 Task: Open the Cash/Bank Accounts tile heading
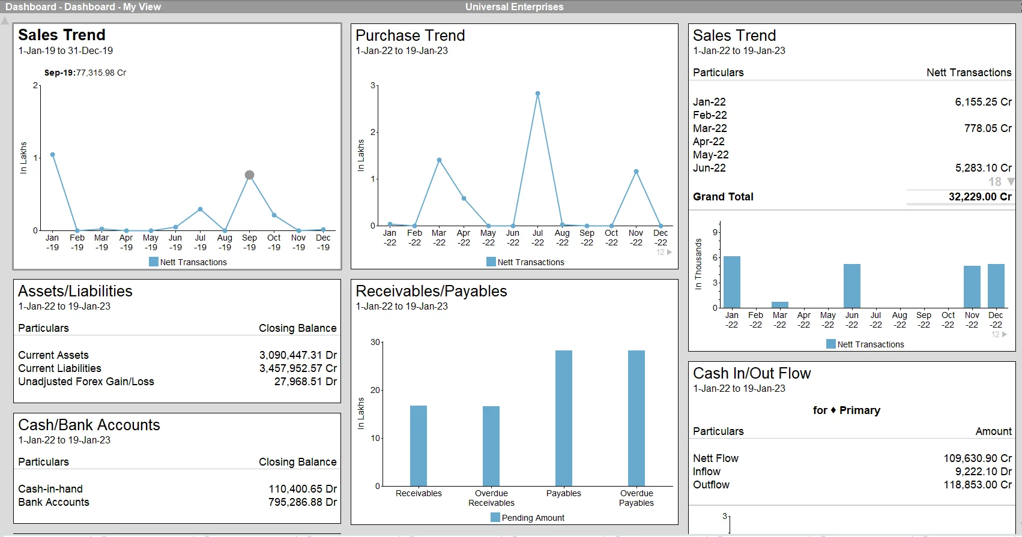point(89,425)
